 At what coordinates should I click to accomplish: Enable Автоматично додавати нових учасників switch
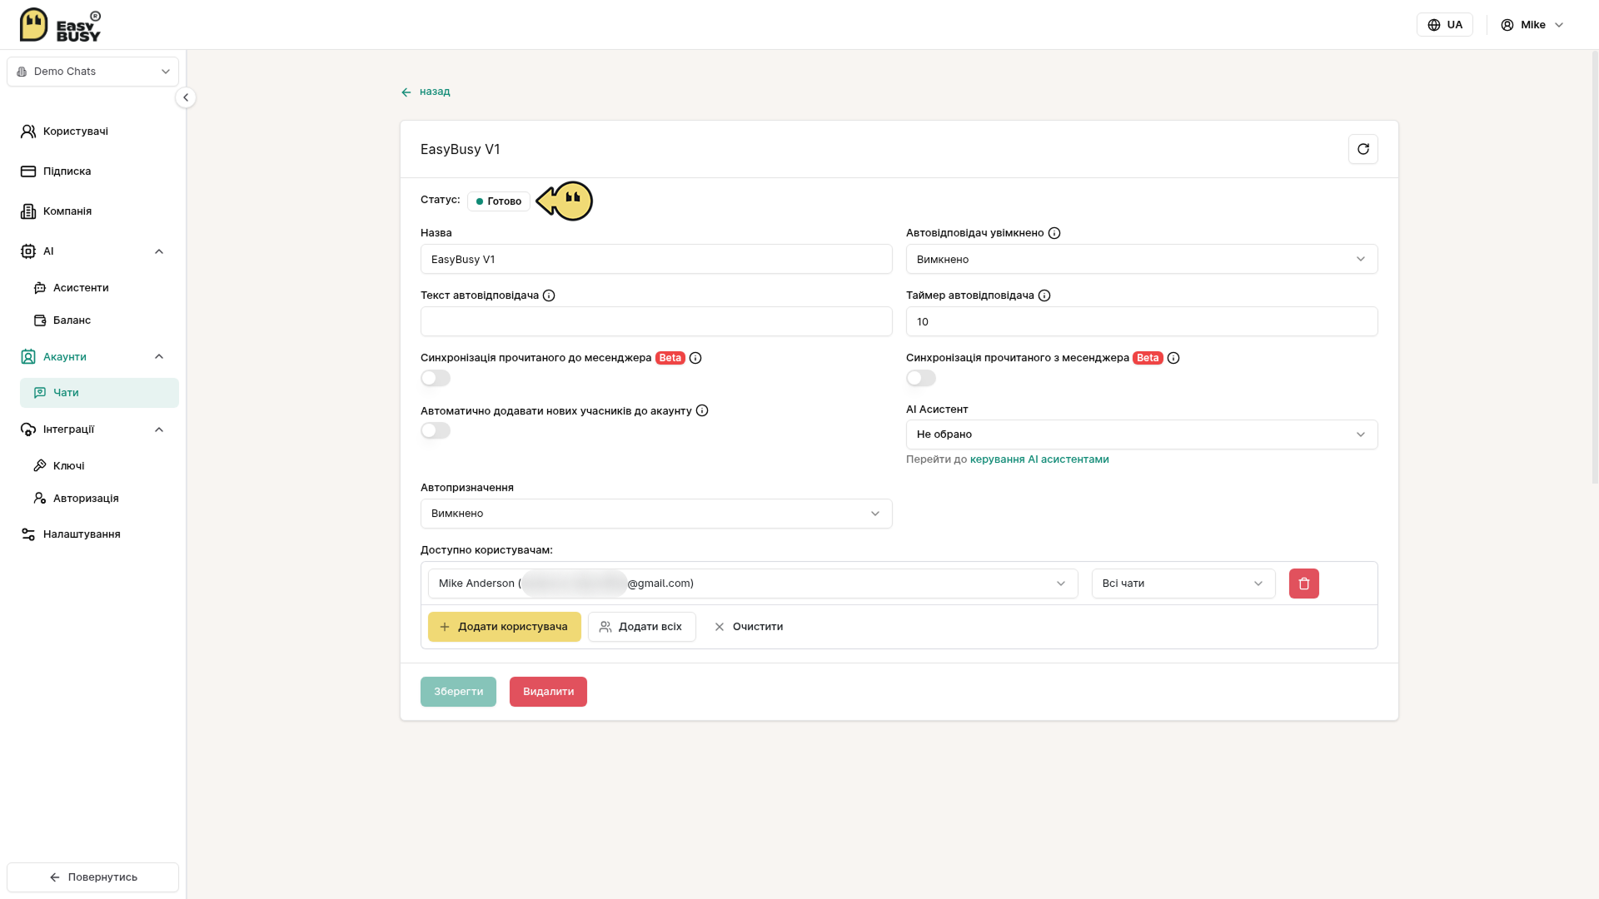pyautogui.click(x=436, y=430)
